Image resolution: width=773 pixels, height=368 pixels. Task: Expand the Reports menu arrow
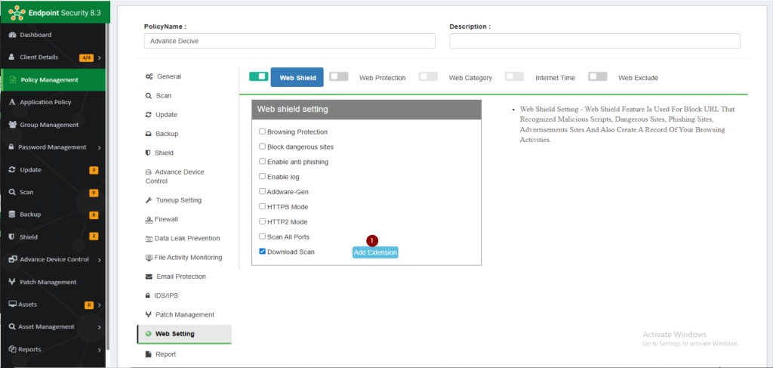click(x=100, y=350)
